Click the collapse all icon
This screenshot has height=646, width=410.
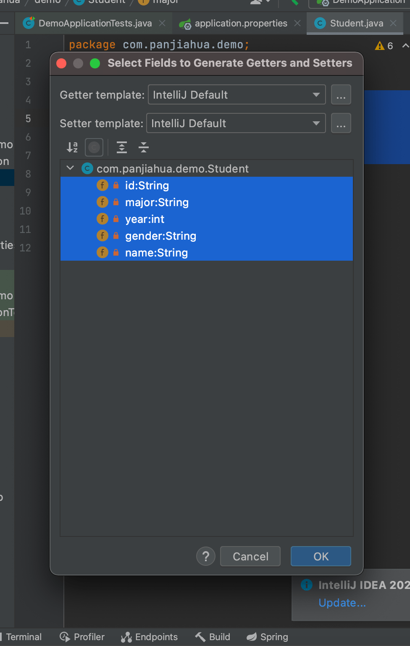click(x=144, y=147)
